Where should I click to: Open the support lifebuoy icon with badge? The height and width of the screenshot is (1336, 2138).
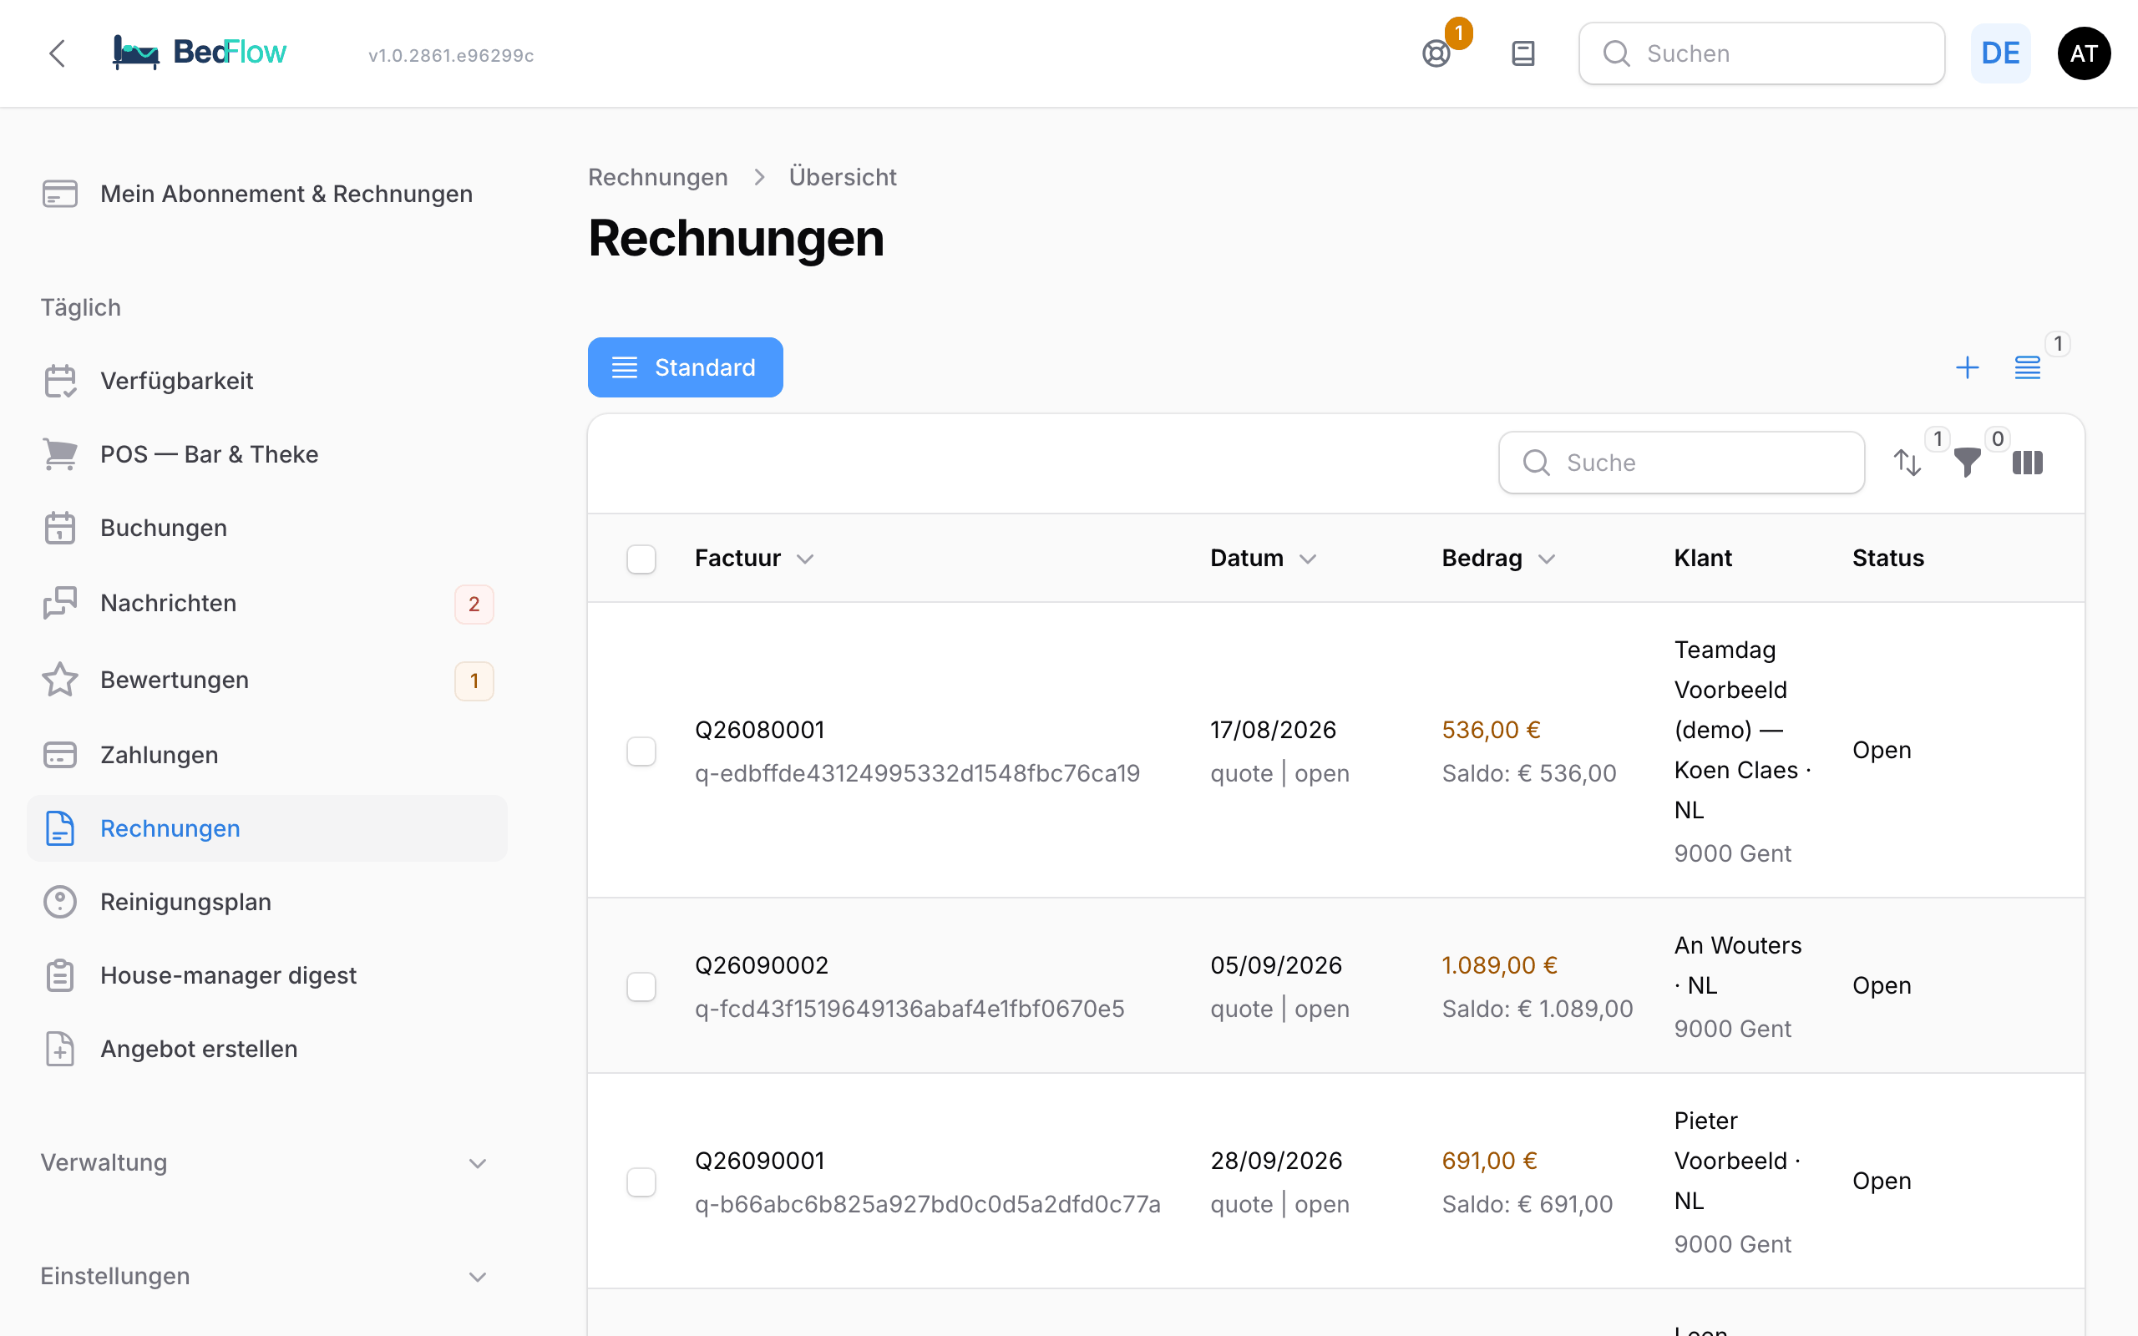tap(1436, 53)
